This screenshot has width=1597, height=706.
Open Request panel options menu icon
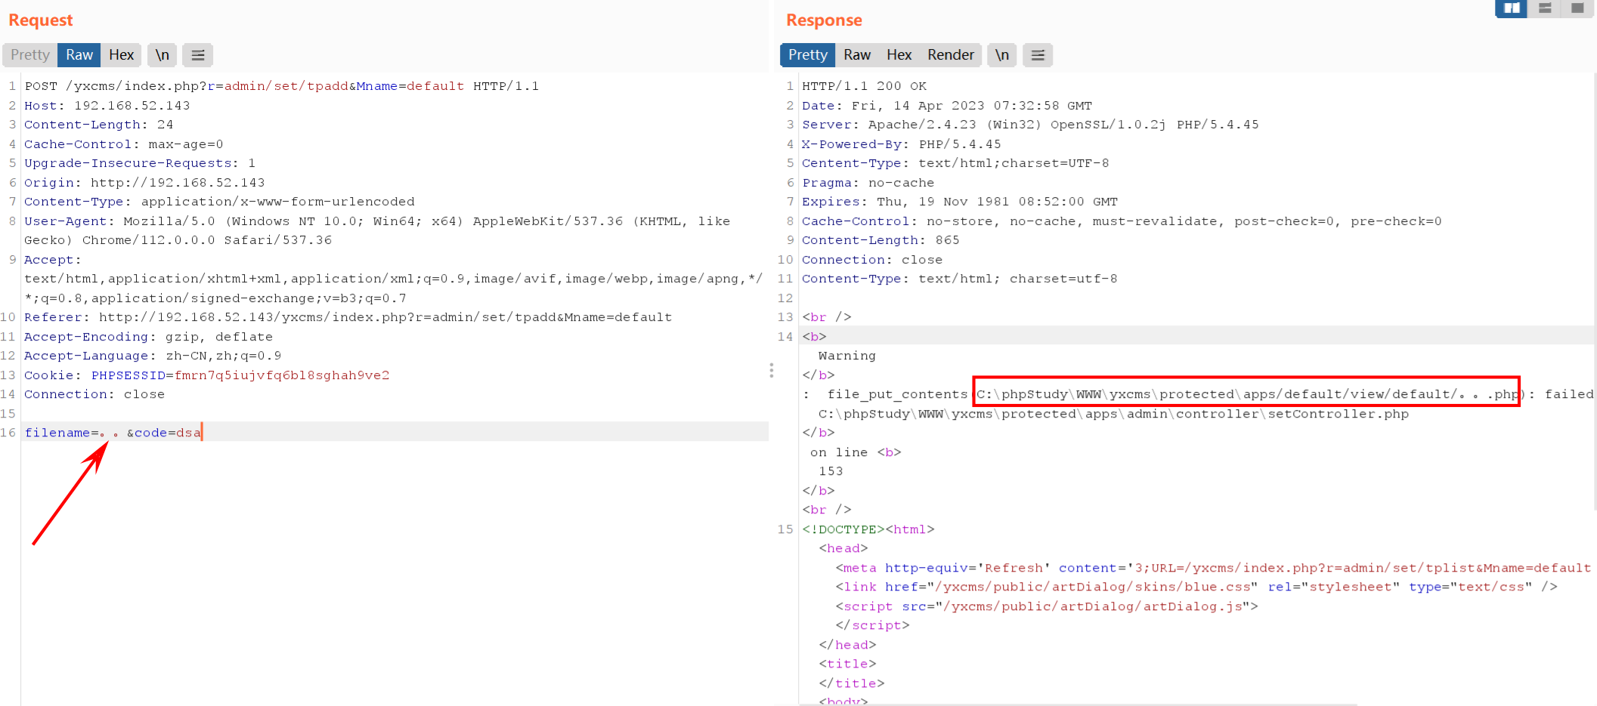click(198, 55)
